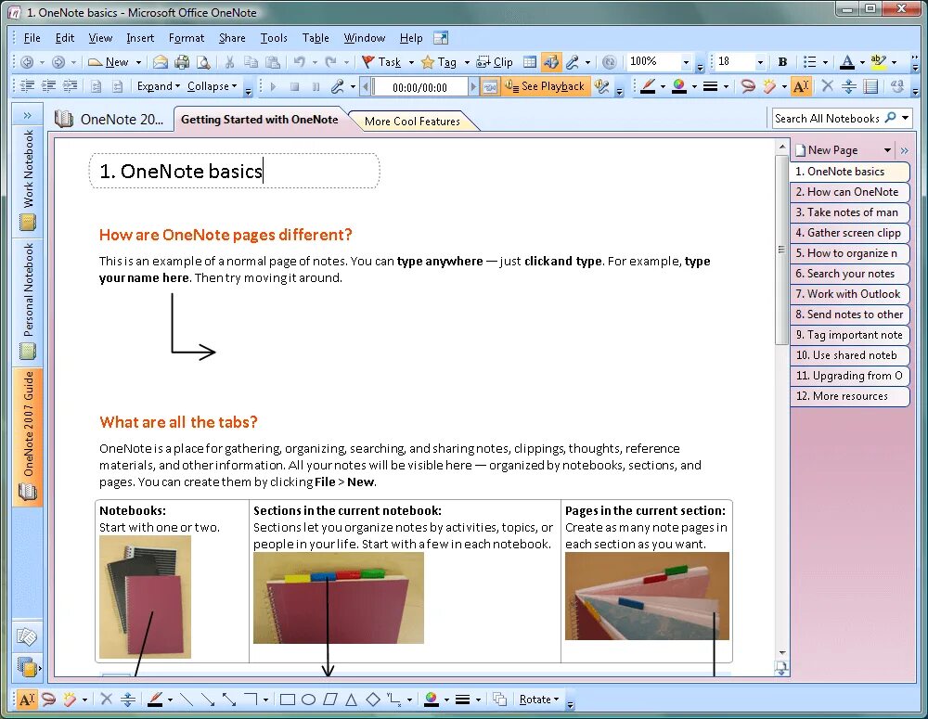
Task: Select the Triangle shape tool
Action: [x=351, y=700]
